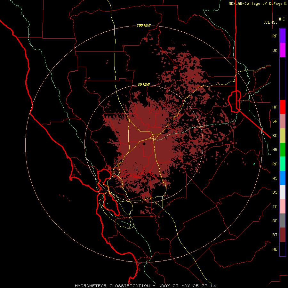This screenshot has height=288, width=288.
Task: Click the WS legend label
Action: point(275,178)
